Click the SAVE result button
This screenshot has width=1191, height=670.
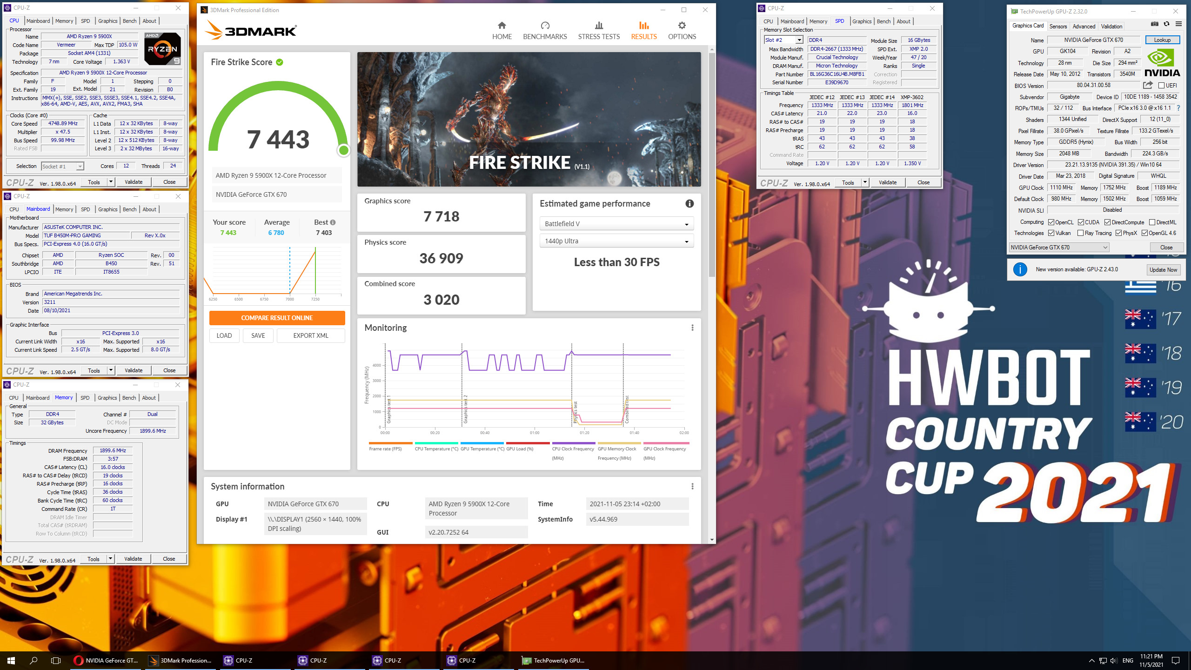pyautogui.click(x=258, y=335)
